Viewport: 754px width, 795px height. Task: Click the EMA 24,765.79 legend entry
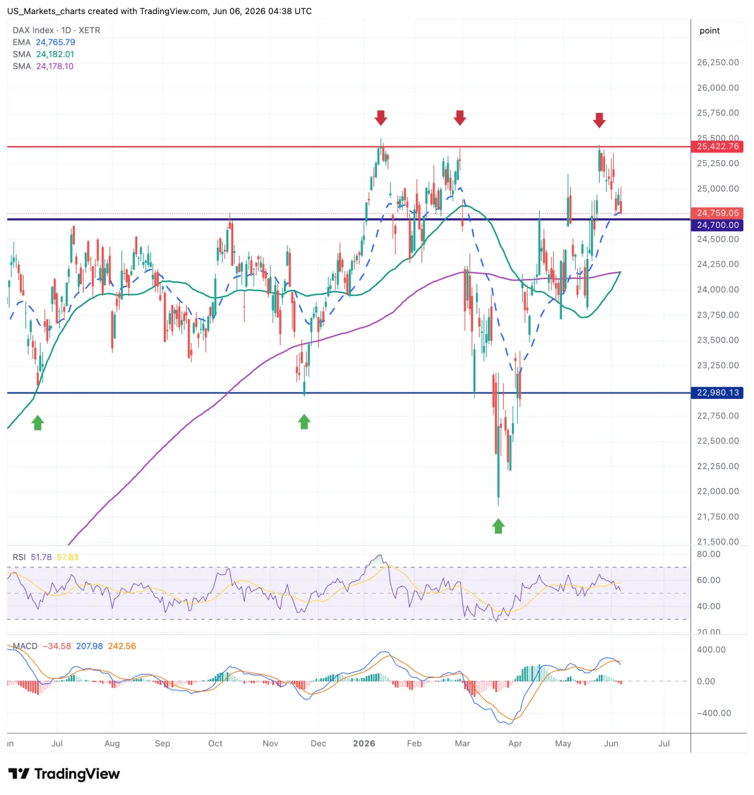pyautogui.click(x=44, y=42)
